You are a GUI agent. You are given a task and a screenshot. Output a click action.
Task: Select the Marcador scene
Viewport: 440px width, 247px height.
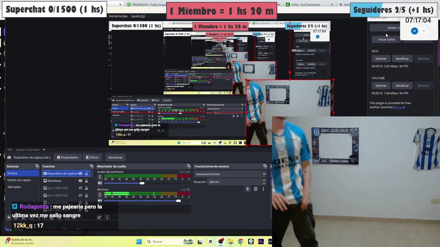(x=22, y=187)
